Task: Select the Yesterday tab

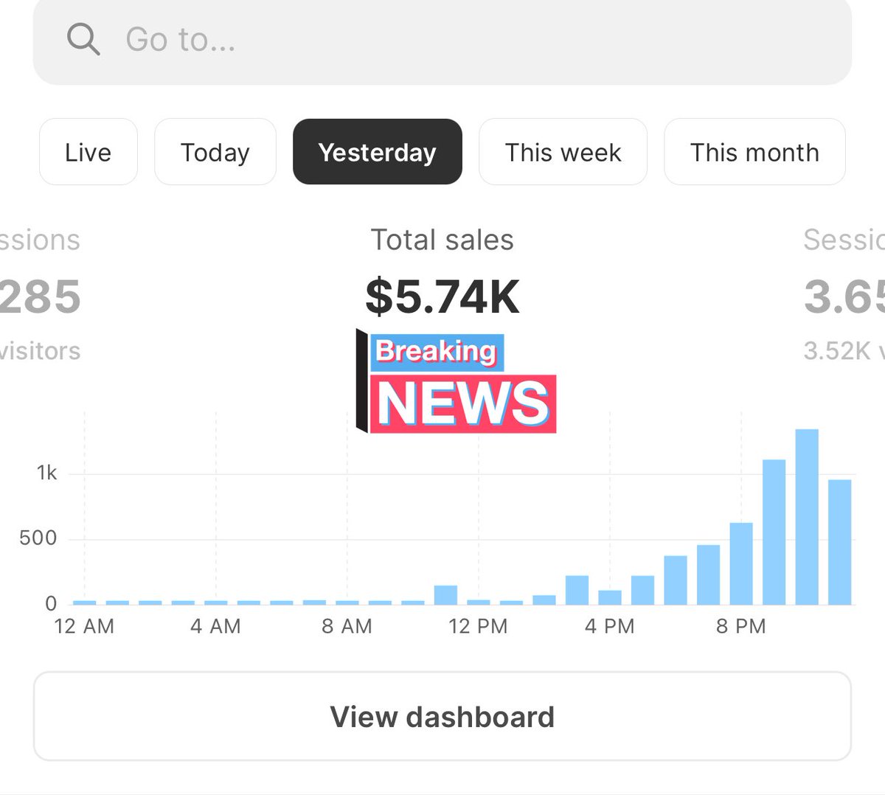Action: (x=378, y=152)
